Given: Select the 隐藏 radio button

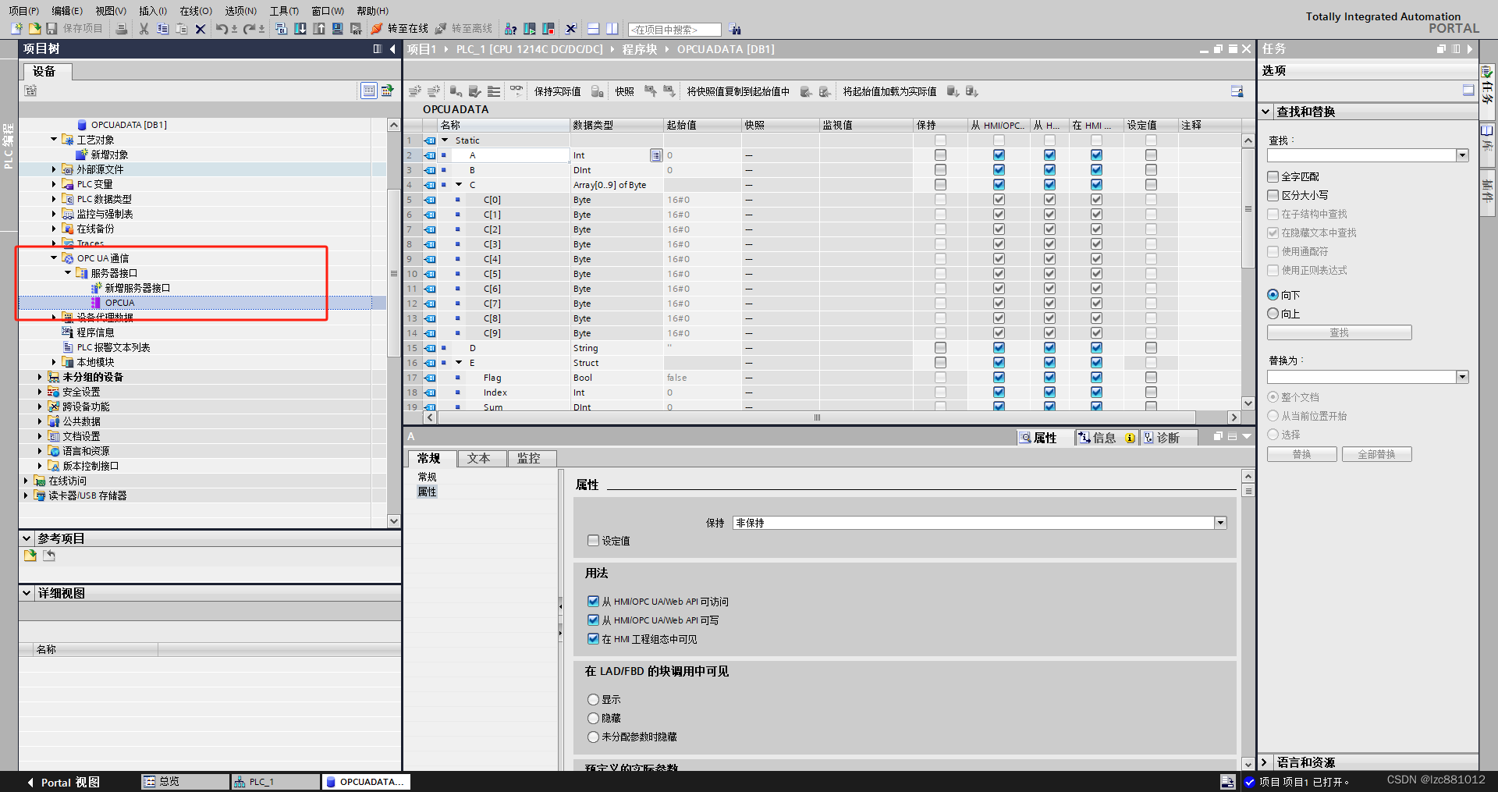Looking at the screenshot, I should (593, 719).
